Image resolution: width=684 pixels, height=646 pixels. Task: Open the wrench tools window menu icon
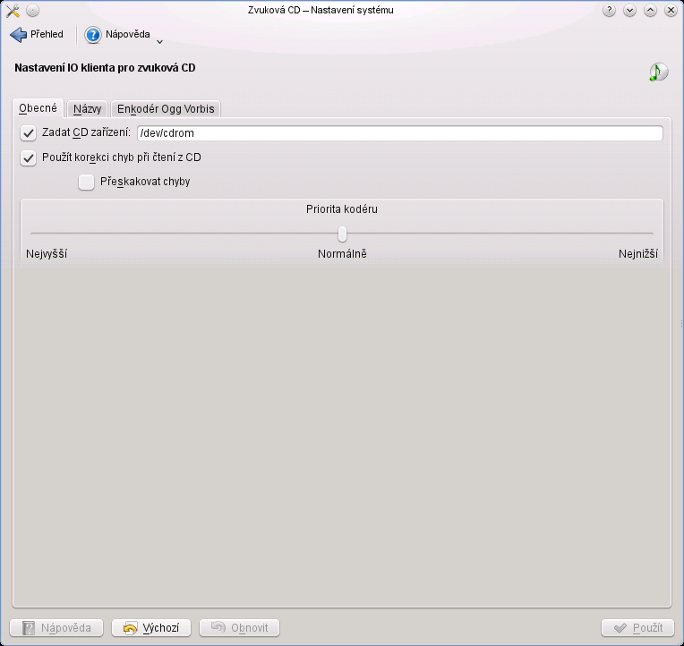[13, 11]
